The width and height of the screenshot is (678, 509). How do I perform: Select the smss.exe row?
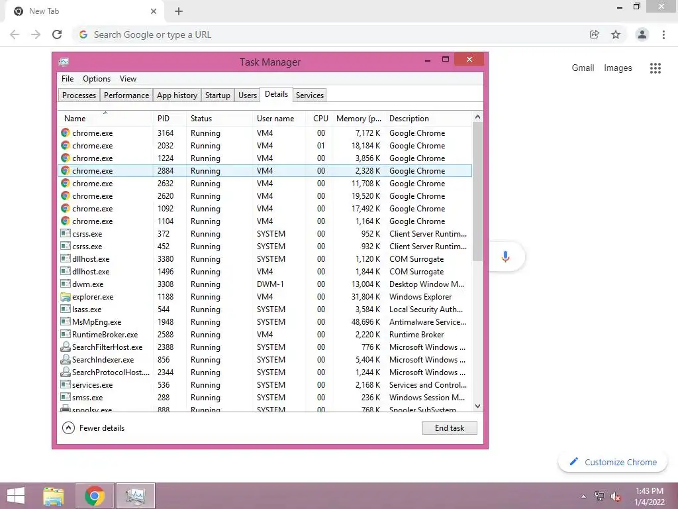(x=265, y=398)
